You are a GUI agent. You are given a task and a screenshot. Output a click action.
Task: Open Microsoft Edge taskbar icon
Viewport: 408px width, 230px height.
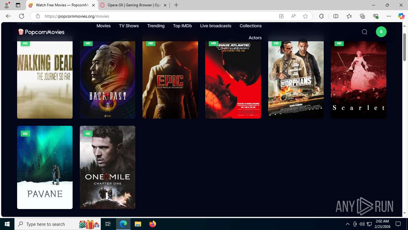tap(123, 224)
